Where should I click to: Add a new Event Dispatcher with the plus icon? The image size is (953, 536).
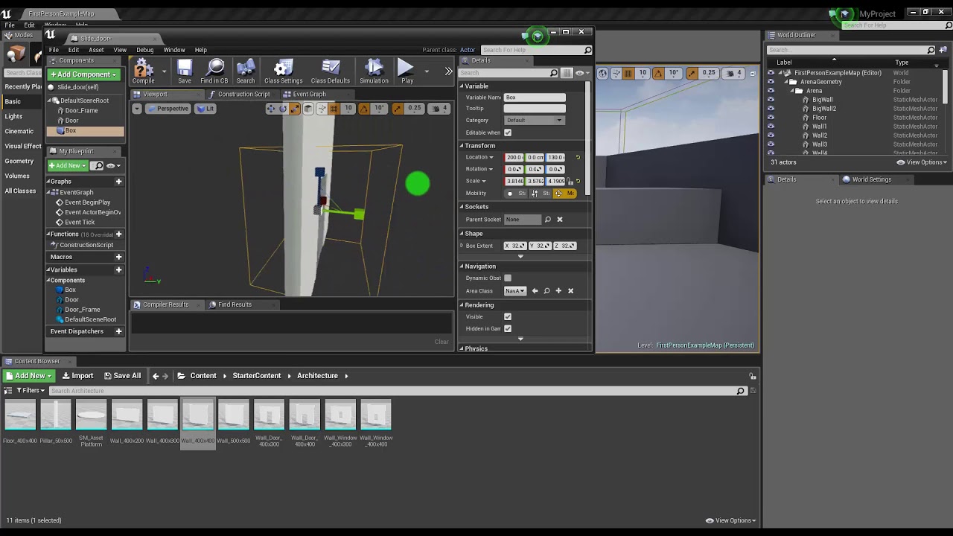pos(118,331)
